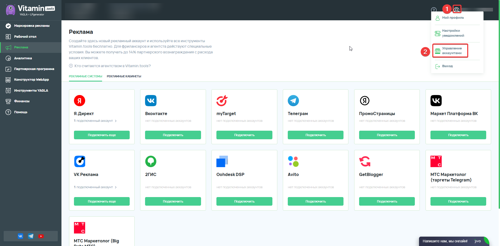Select Реклама in the sidebar
The width and height of the screenshot is (500, 246).
[x=31, y=47]
